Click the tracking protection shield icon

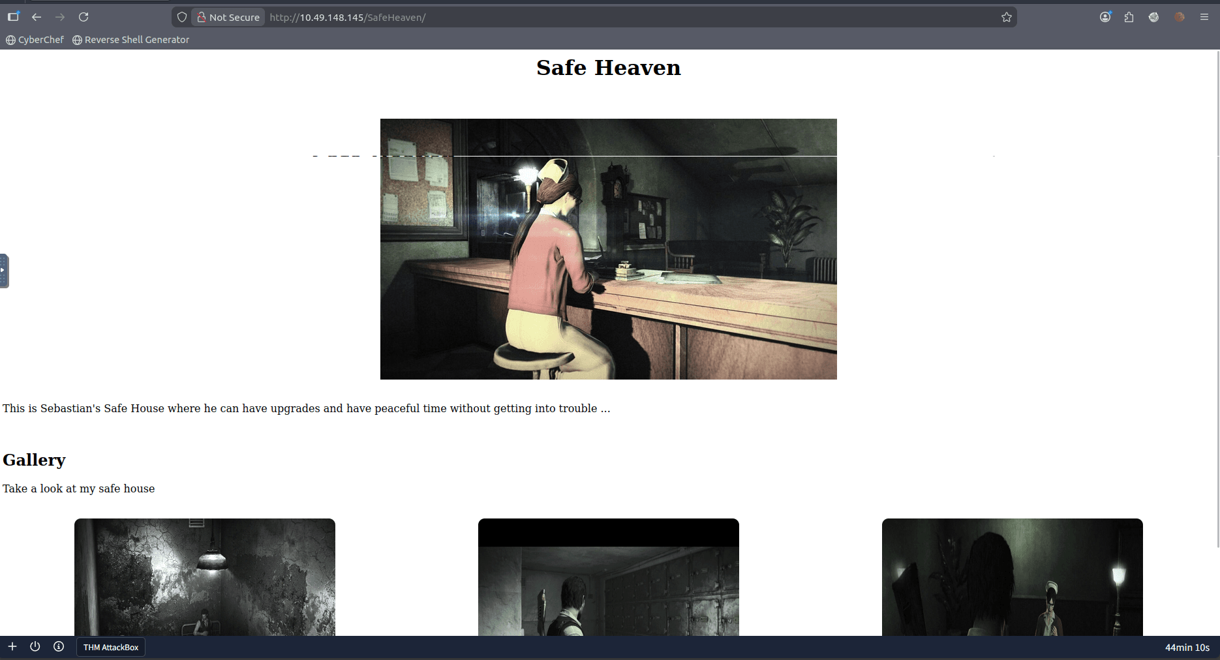pyautogui.click(x=182, y=17)
